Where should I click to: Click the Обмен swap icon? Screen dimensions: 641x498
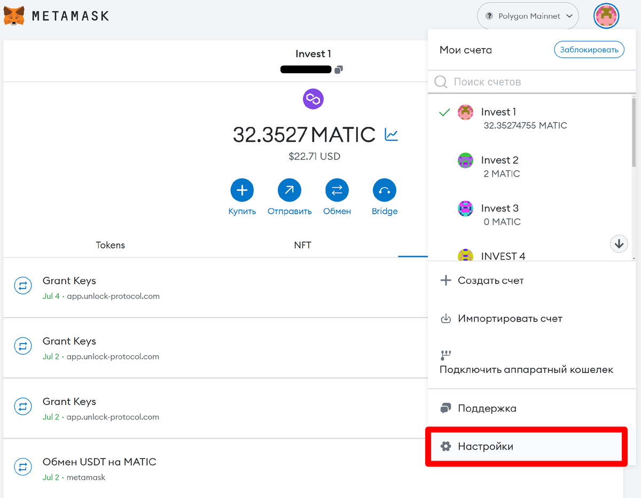coord(337,190)
